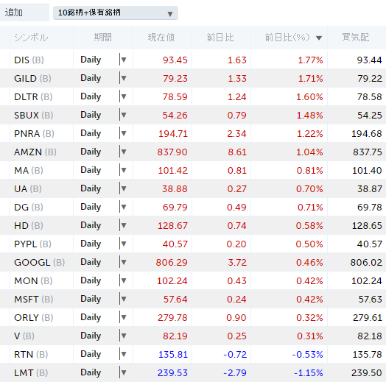The height and width of the screenshot is (382, 386).
Task: Select the LMT (B) symbol
Action: tap(31, 373)
